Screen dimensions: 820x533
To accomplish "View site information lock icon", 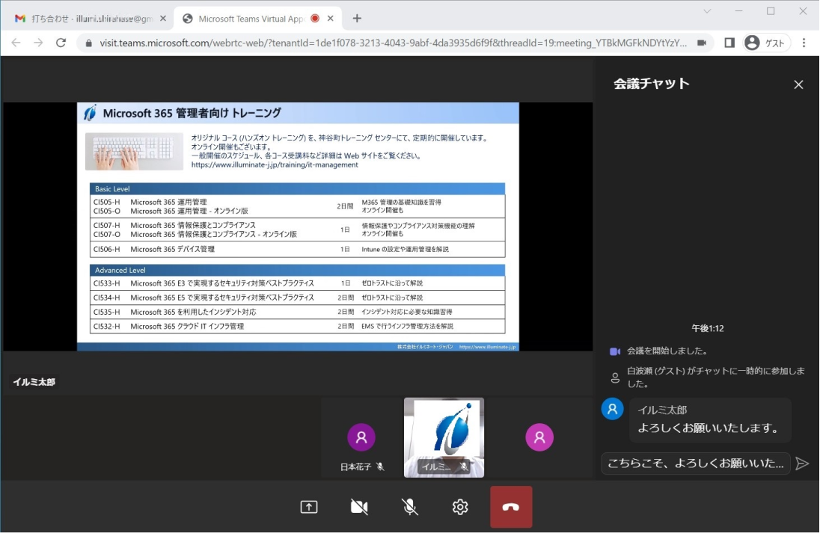I will [88, 43].
